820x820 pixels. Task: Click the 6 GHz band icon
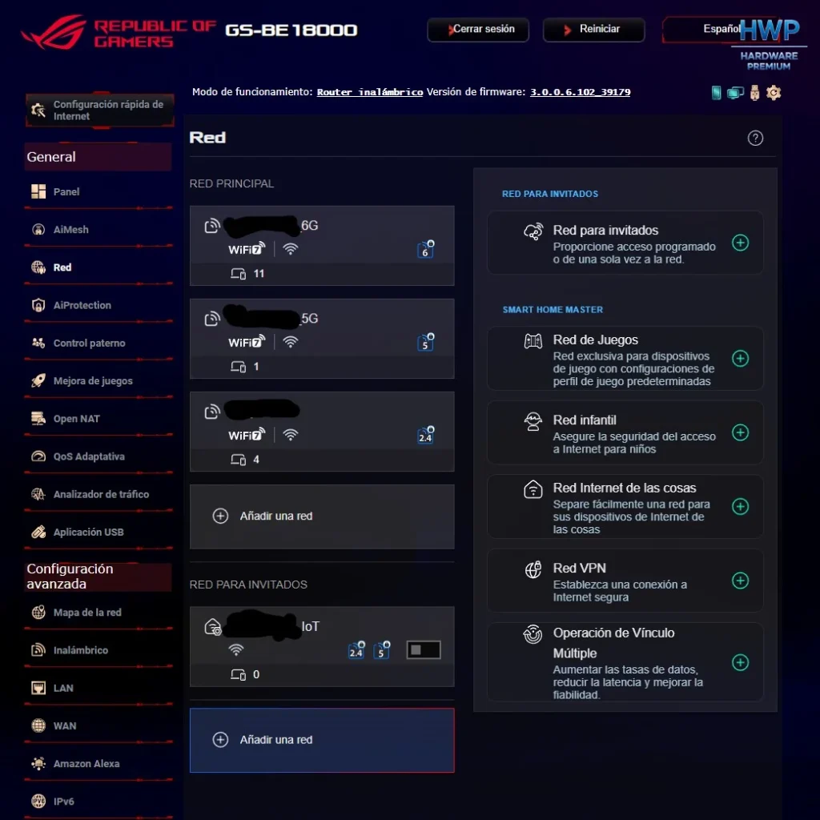tap(426, 250)
